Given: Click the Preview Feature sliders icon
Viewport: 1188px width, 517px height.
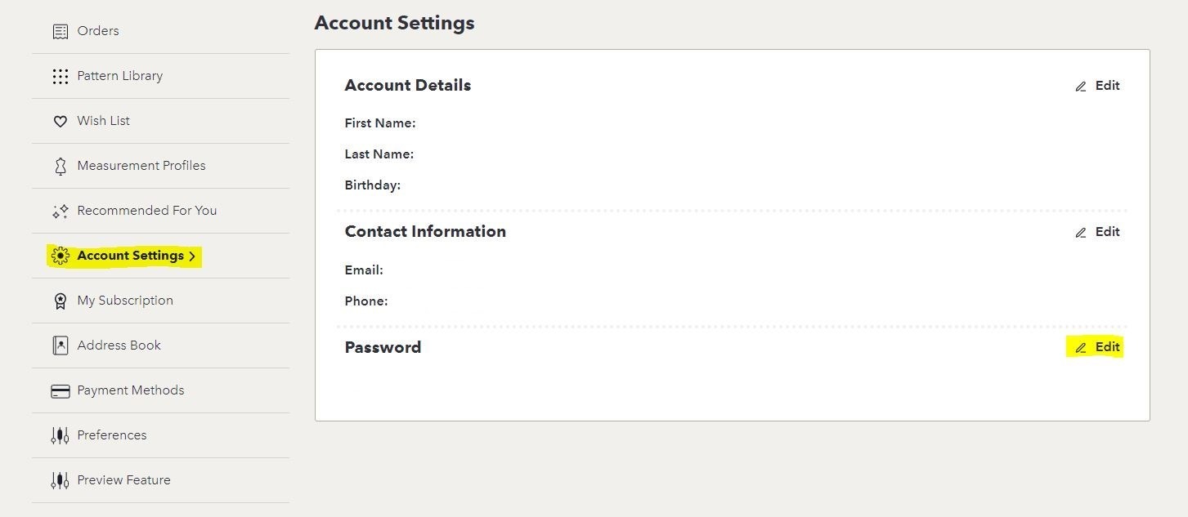Looking at the screenshot, I should 60,480.
